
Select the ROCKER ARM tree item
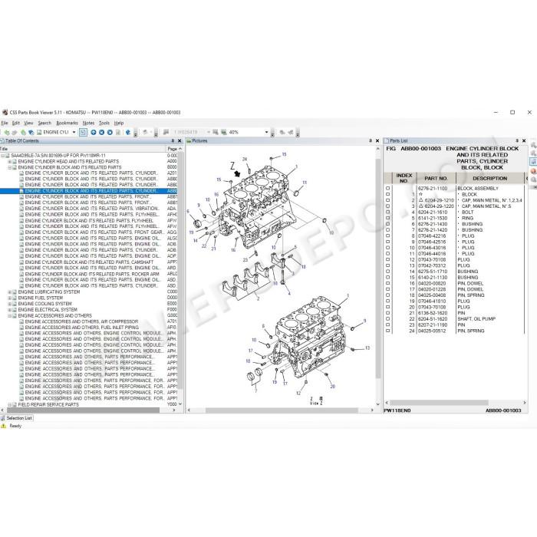(92, 275)
